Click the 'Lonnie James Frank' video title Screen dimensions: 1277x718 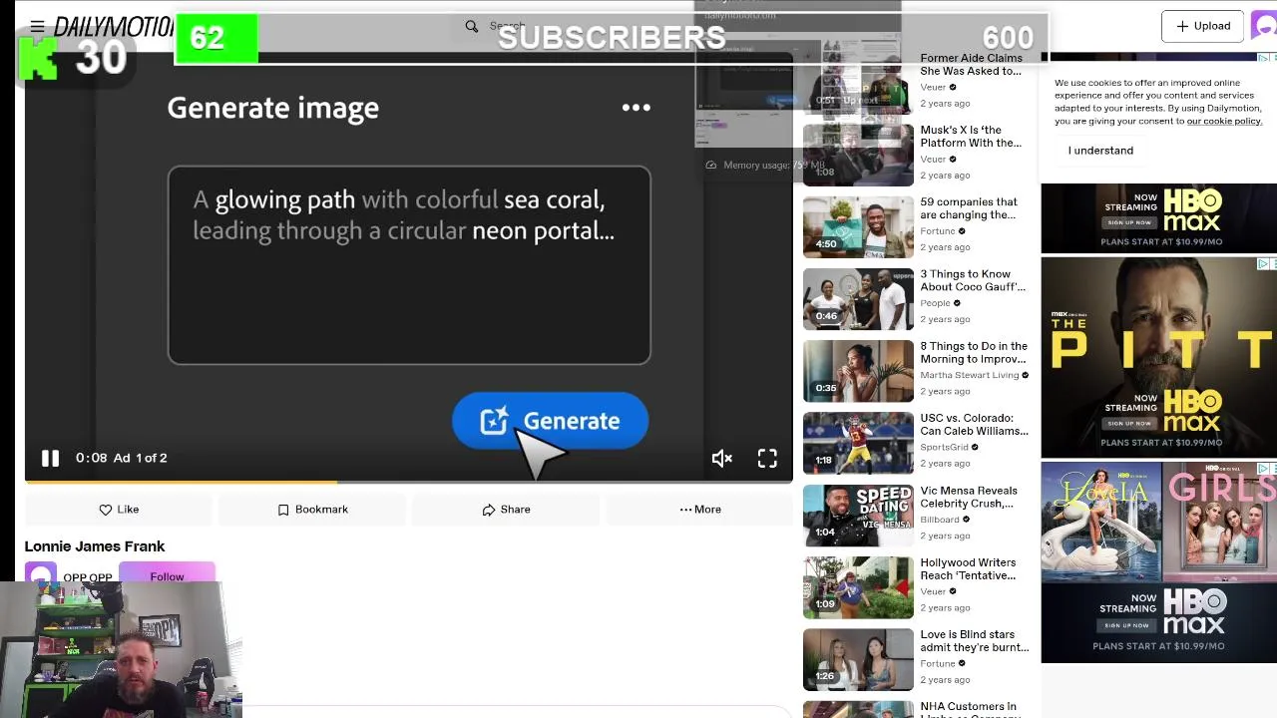click(95, 546)
